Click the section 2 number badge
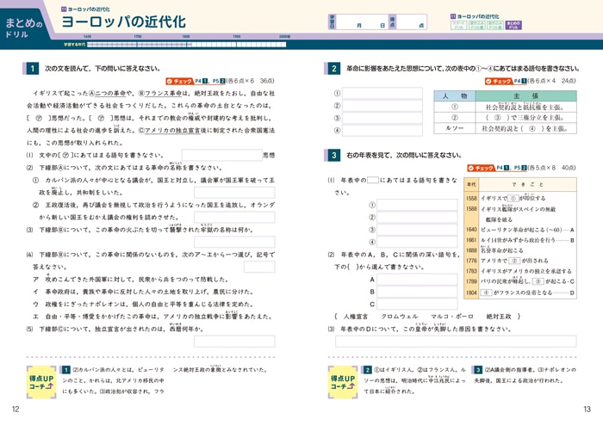Image resolution: width=603 pixels, height=425 pixels. click(334, 67)
